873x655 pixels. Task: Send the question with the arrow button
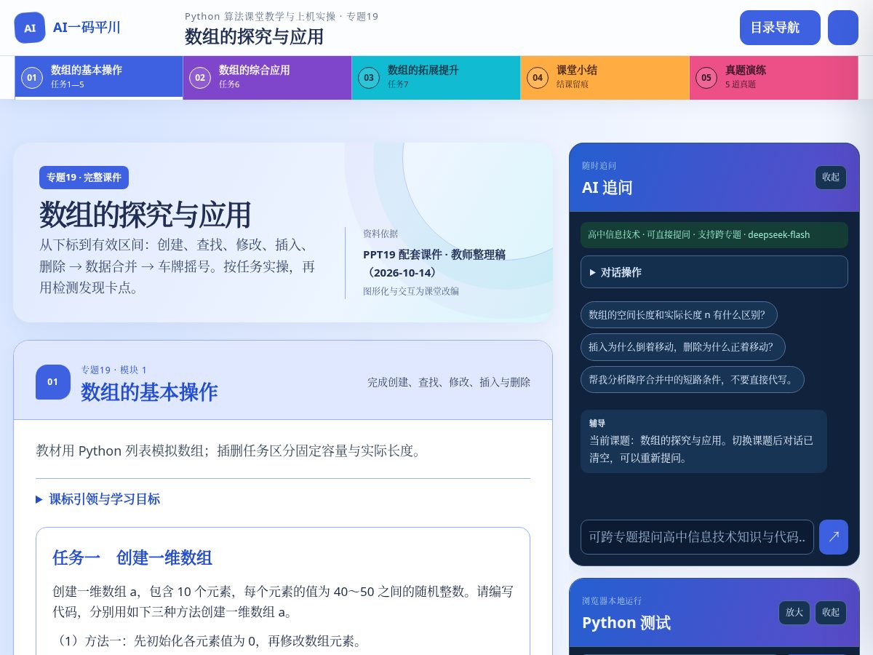tap(834, 537)
